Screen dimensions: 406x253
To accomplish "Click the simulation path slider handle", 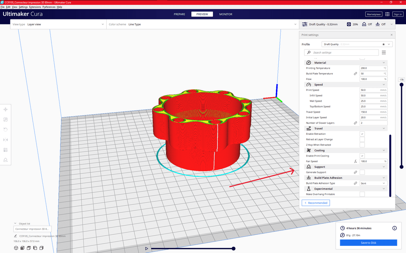I will tap(234, 249).
